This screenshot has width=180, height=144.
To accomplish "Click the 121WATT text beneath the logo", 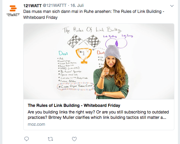I will 13,15.
